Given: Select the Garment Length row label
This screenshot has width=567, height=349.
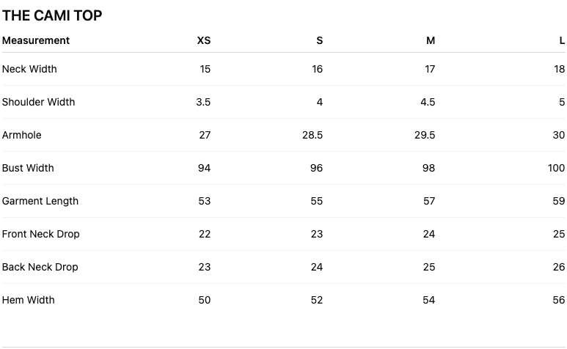Looking at the screenshot, I should [x=40, y=201].
